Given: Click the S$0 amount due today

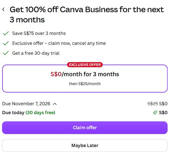Looking at the screenshot, I should click(x=163, y=113).
